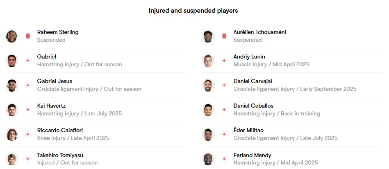The height and width of the screenshot is (169, 389).
Task: Click the injury cross icon beside Takehiro Tomiyasu
Action: [28, 159]
